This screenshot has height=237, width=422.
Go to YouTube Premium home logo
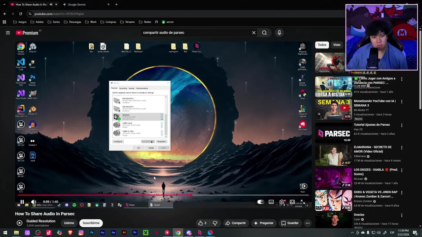[x=27, y=33]
